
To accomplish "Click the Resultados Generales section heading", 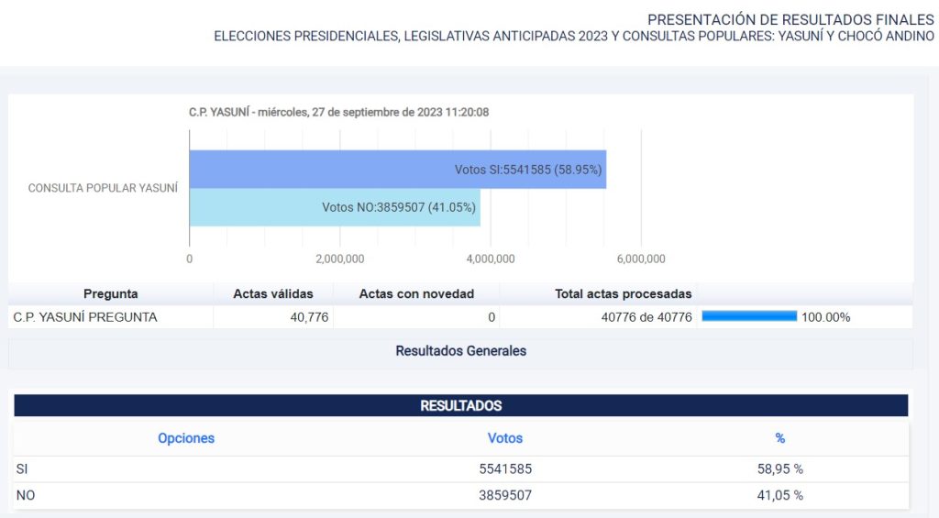I will [460, 351].
